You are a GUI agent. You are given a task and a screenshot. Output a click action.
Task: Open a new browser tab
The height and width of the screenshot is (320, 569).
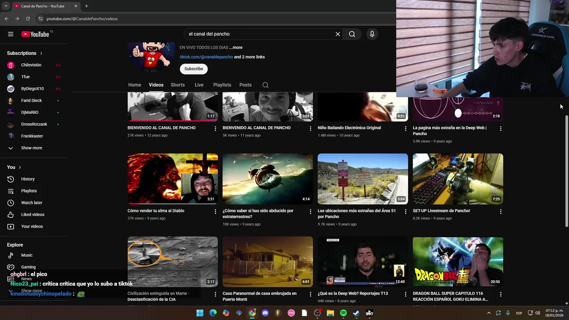[86, 6]
